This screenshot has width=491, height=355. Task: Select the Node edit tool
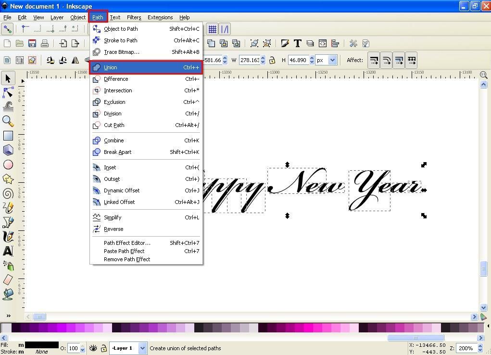8,92
